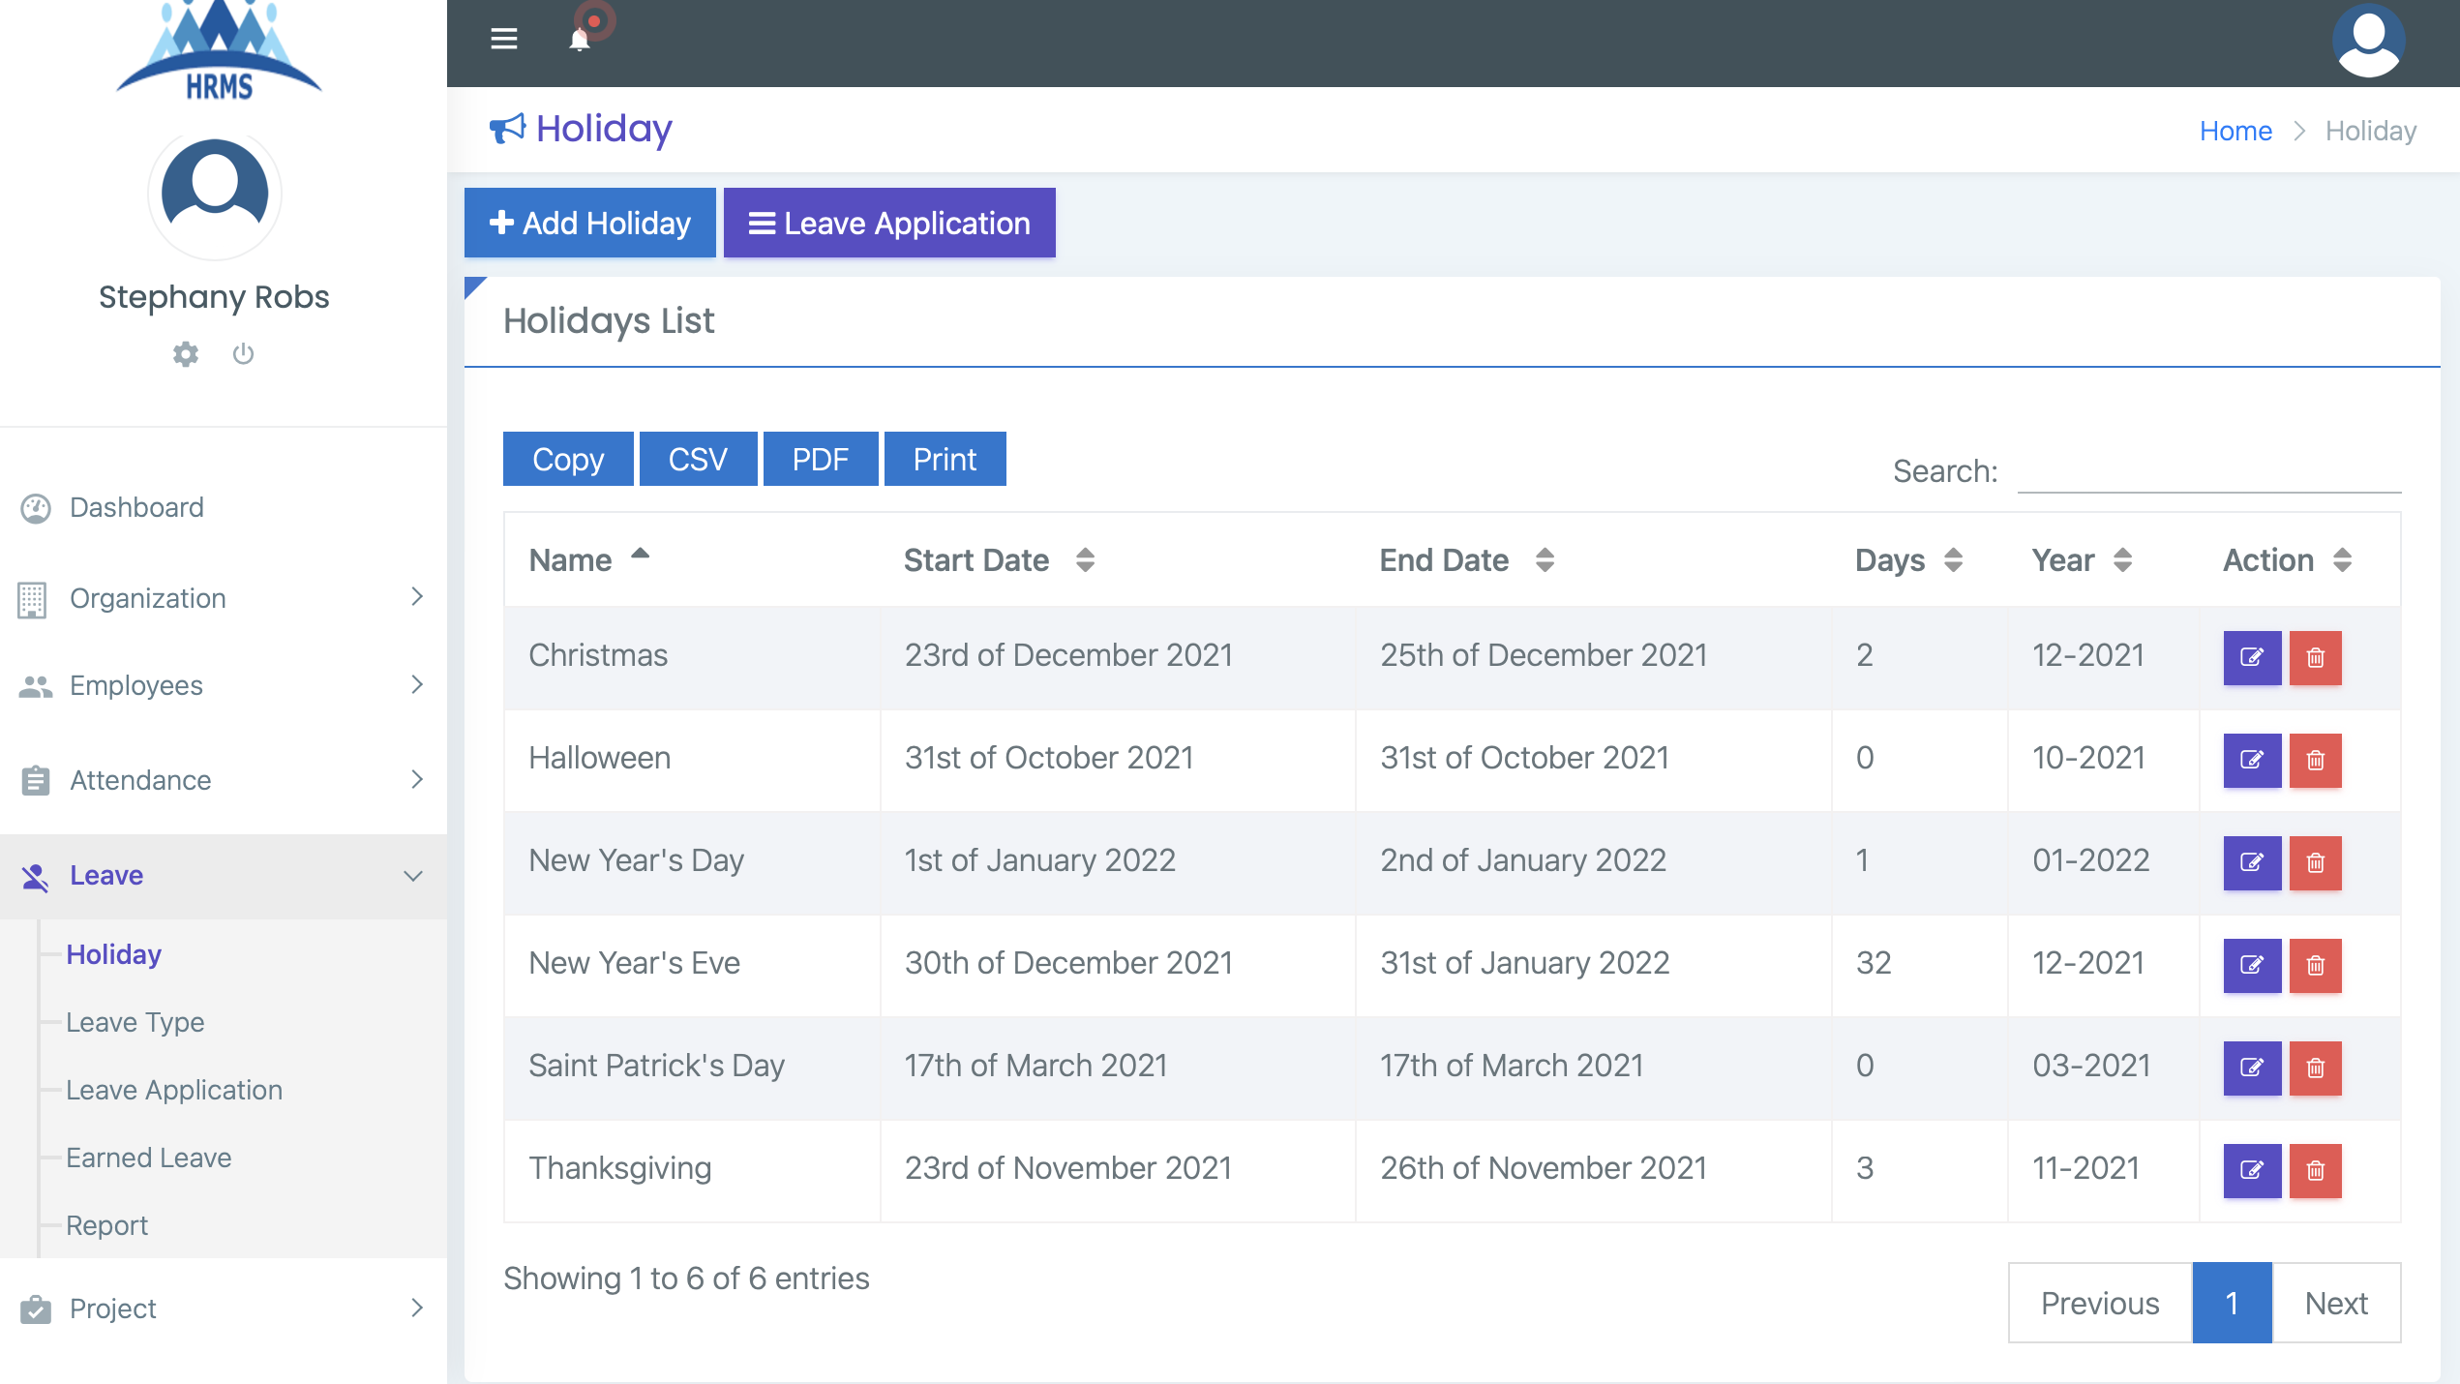The image size is (2460, 1384).
Task: Click the power logout icon
Action: click(243, 354)
